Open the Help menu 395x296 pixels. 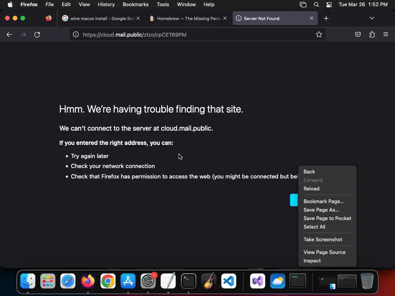(209, 4)
